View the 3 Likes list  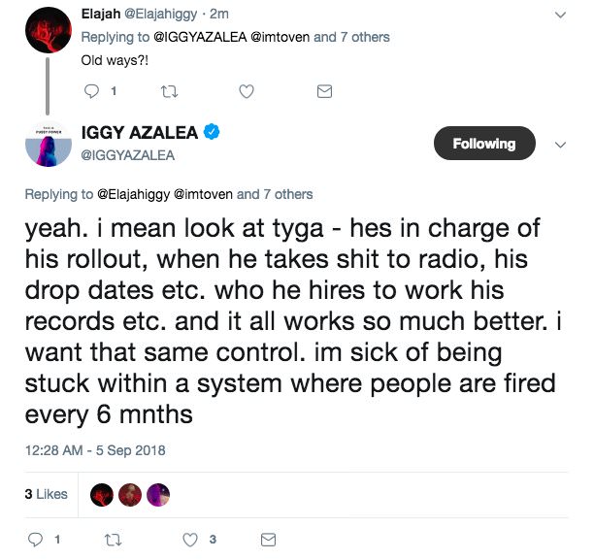pos(47,494)
